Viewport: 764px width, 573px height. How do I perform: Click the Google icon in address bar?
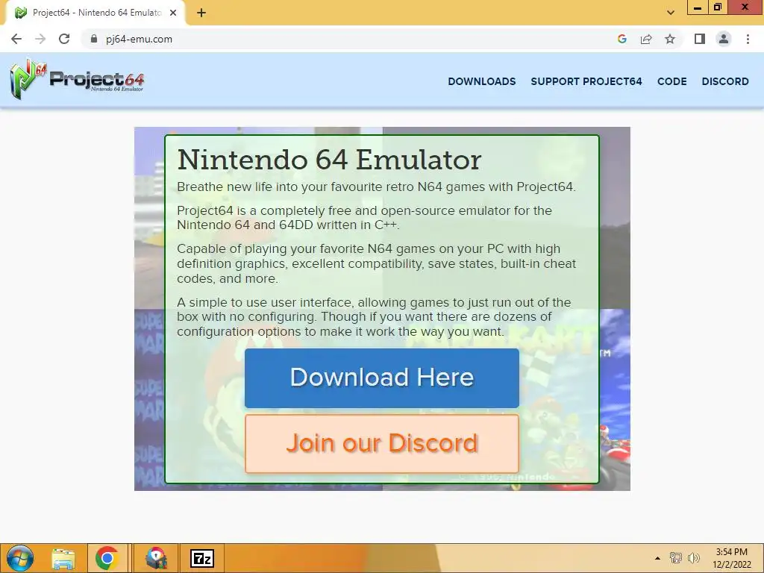621,39
